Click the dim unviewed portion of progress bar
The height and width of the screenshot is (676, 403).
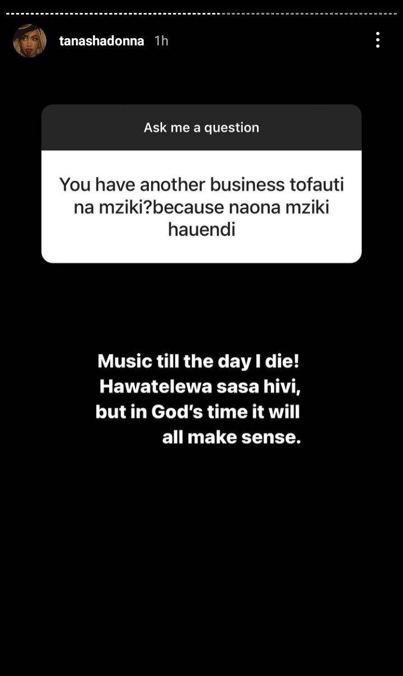pos(310,13)
